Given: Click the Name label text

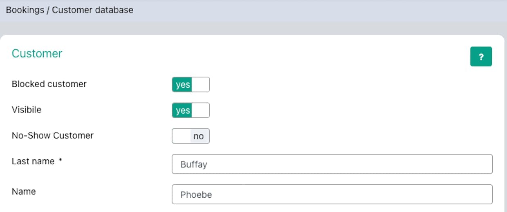Looking at the screenshot, I should pyautogui.click(x=24, y=192).
